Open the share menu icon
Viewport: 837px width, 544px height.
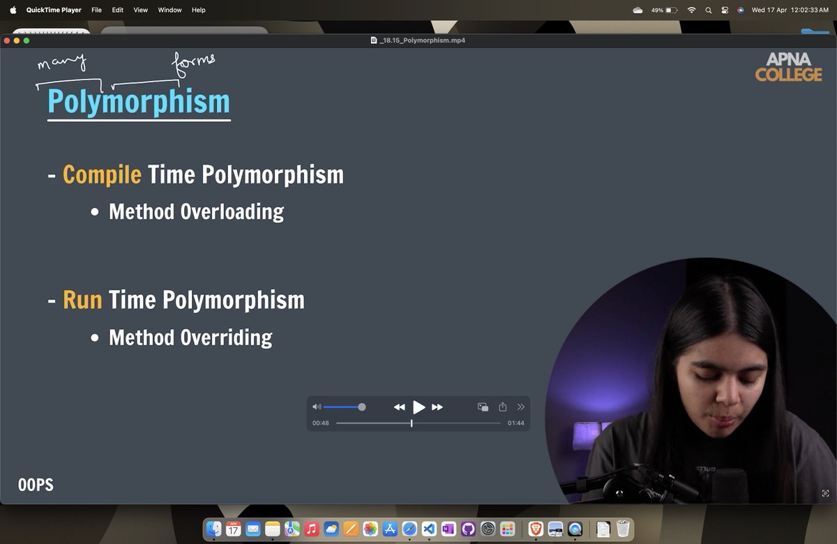pos(502,407)
